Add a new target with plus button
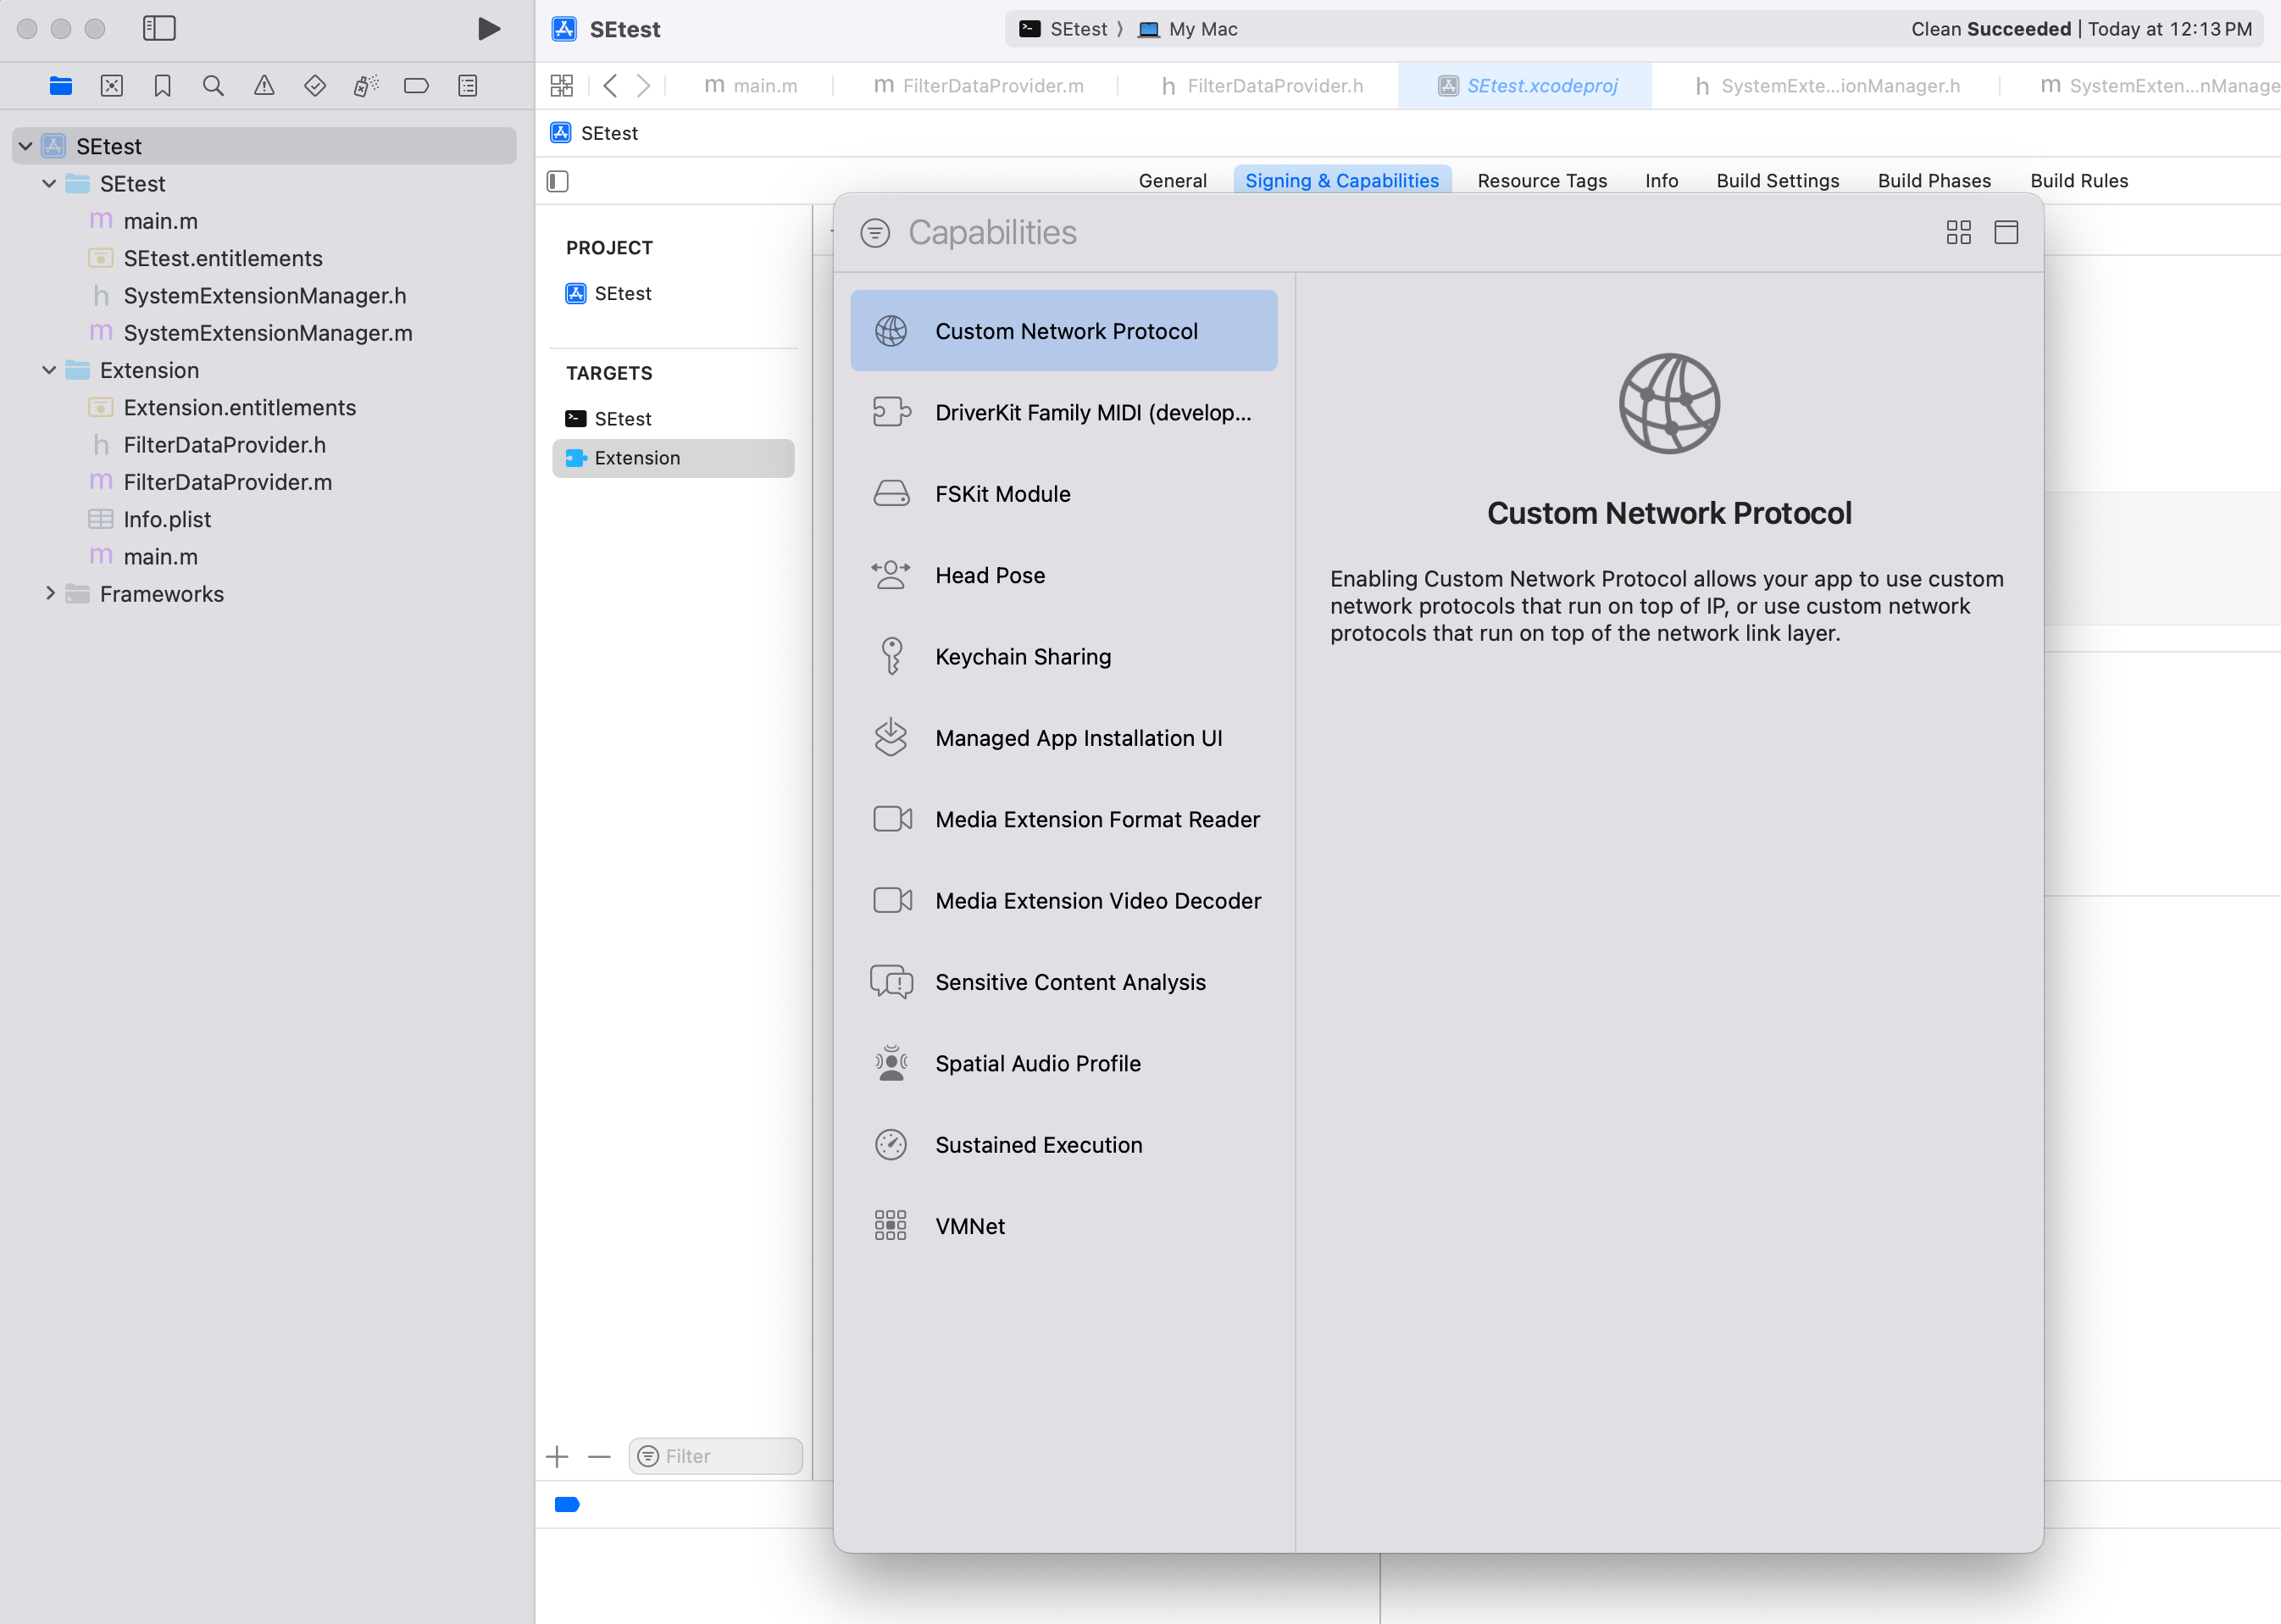Screen dimensions: 2281x1624 (x=557, y=1456)
